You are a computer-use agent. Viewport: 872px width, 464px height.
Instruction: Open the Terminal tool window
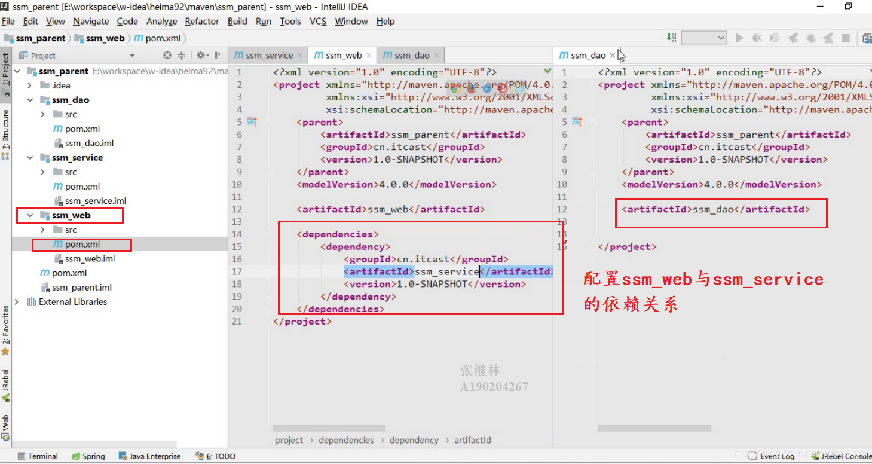38,456
